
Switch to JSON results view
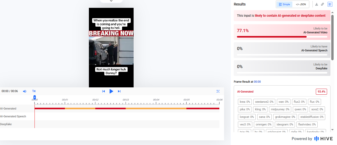point(301,4)
